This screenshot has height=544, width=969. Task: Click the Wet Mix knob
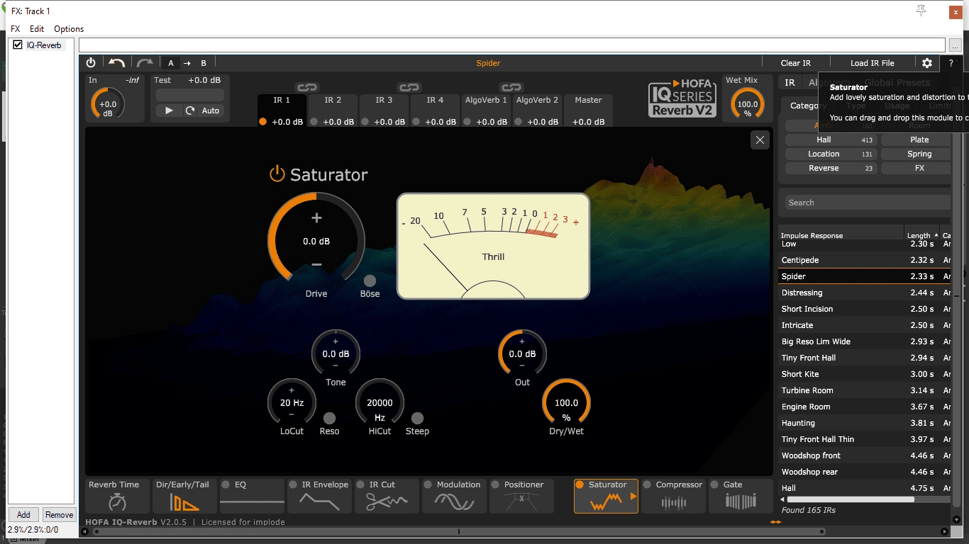(748, 104)
